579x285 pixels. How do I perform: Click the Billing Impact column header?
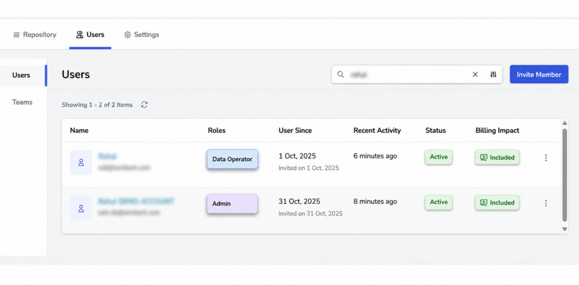tap(498, 130)
